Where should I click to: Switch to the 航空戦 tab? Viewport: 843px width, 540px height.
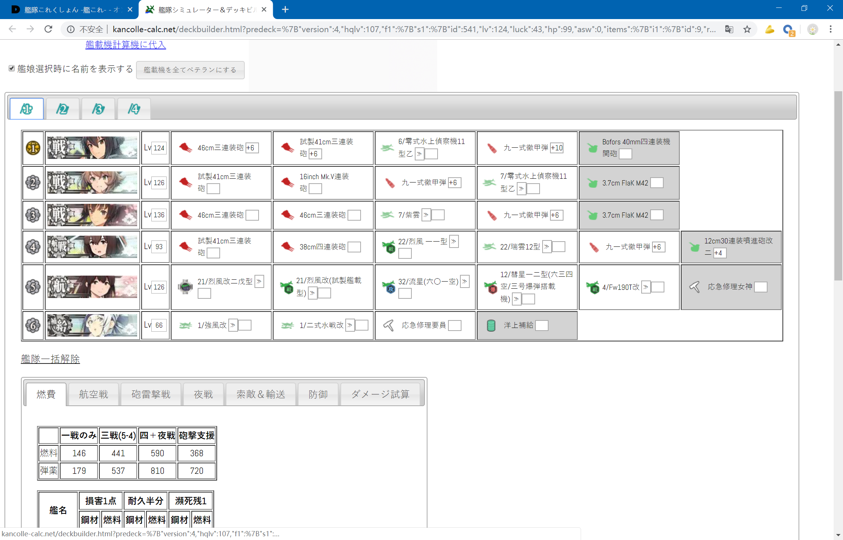[x=93, y=394]
